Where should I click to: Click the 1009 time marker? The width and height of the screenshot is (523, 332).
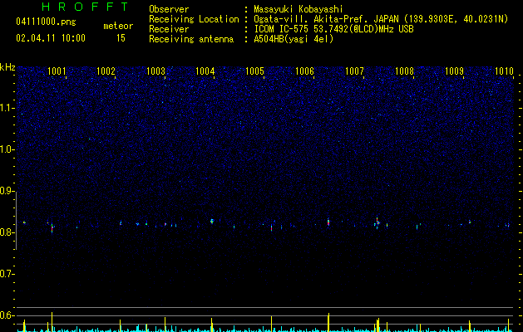[454, 71]
